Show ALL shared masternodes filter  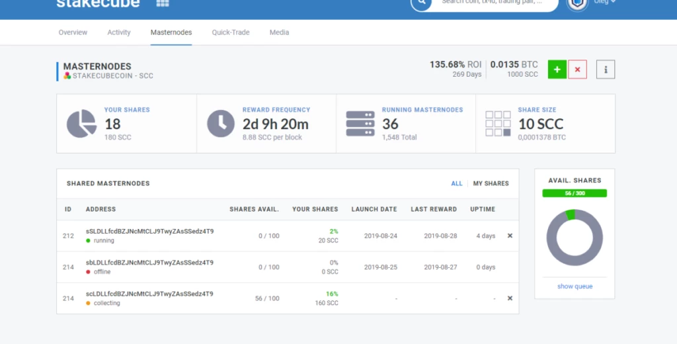(456, 183)
